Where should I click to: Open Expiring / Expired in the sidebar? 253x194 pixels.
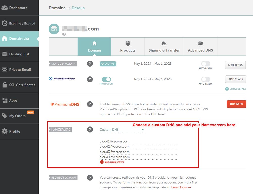tap(19, 23)
